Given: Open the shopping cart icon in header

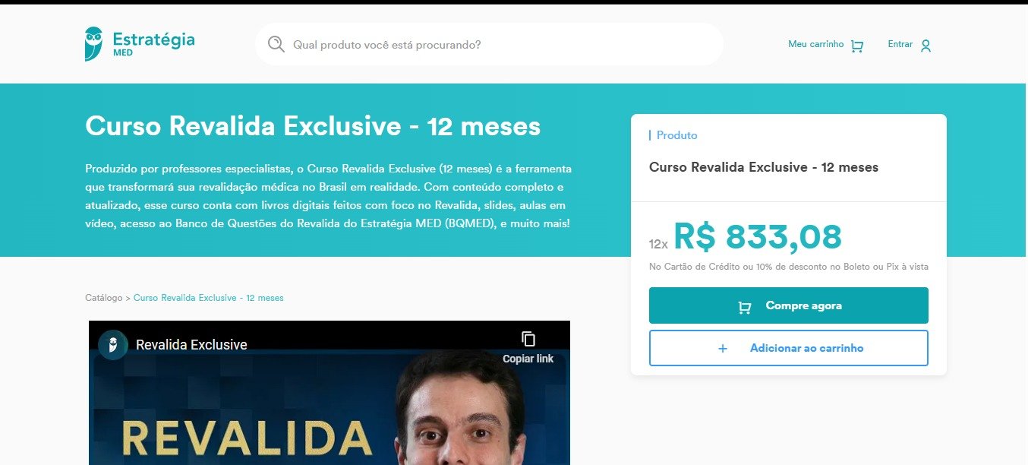Looking at the screenshot, I should tap(857, 46).
